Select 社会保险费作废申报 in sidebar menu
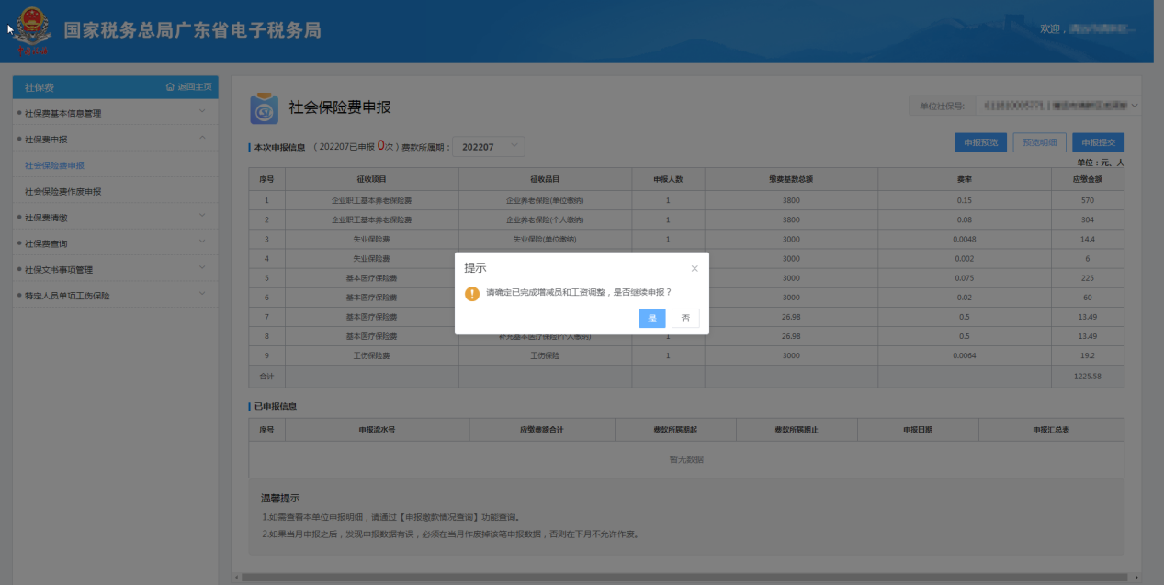This screenshot has height=585, width=1164. pyautogui.click(x=62, y=191)
